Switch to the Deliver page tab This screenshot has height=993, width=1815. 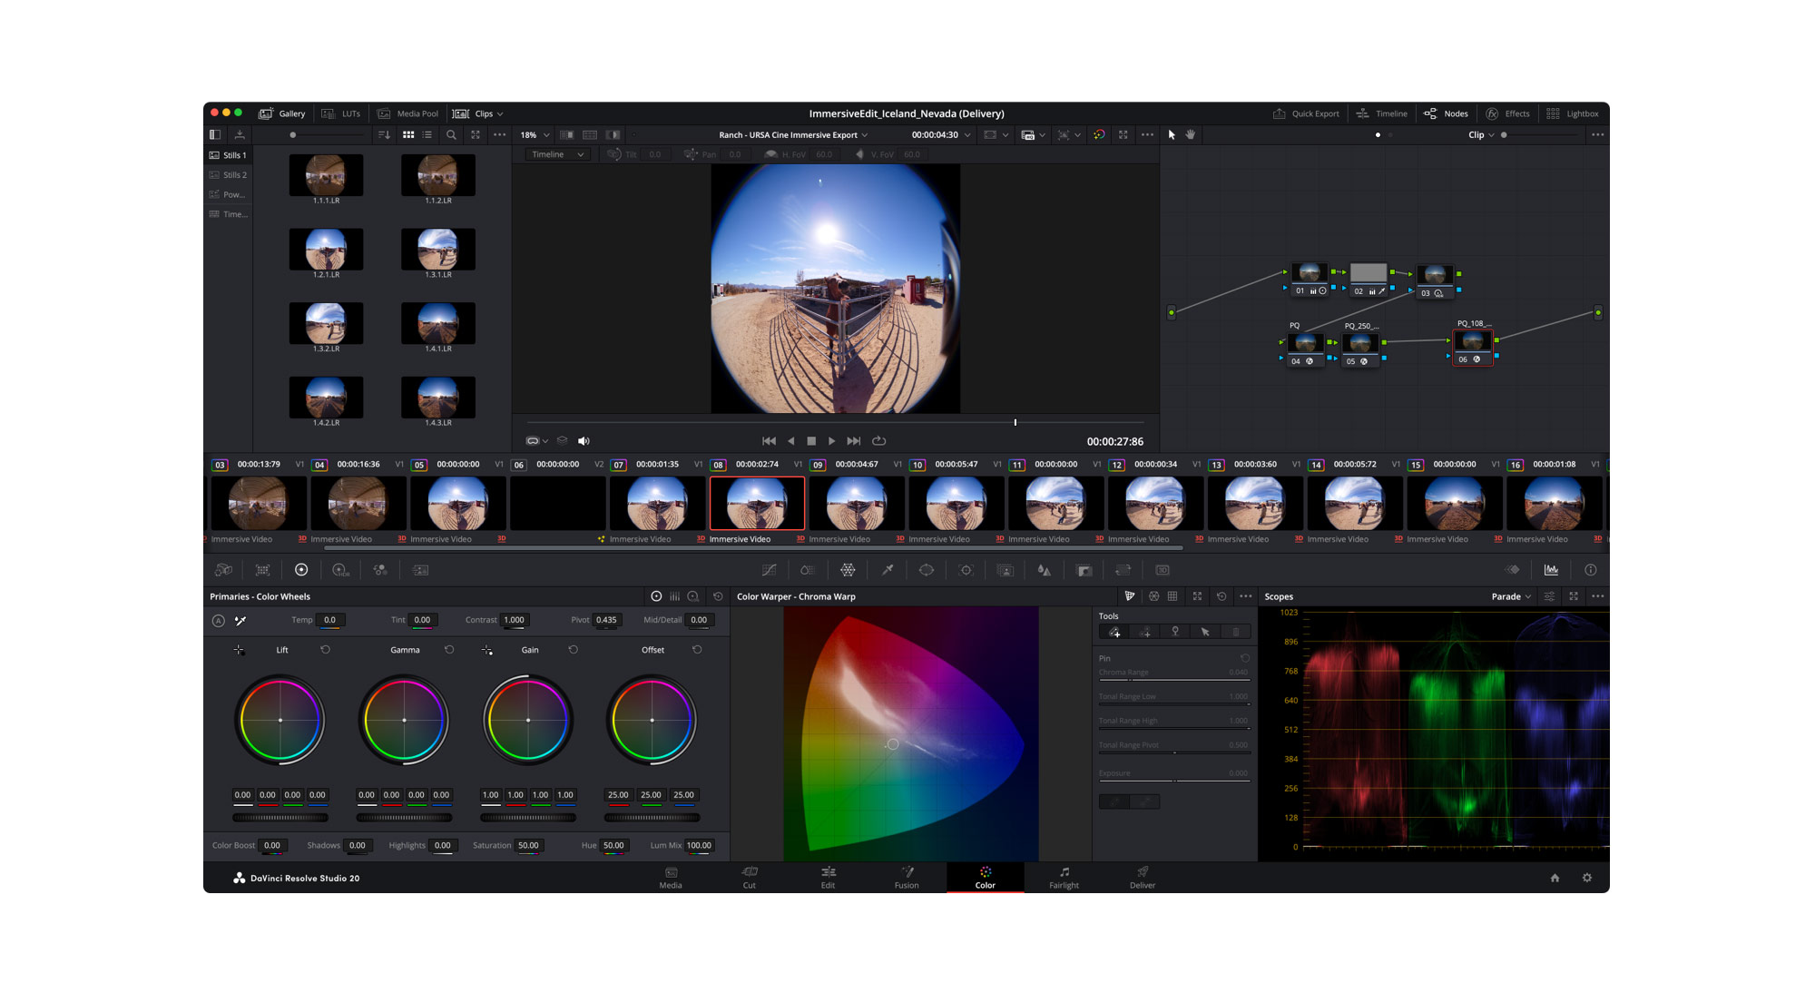[1142, 877]
